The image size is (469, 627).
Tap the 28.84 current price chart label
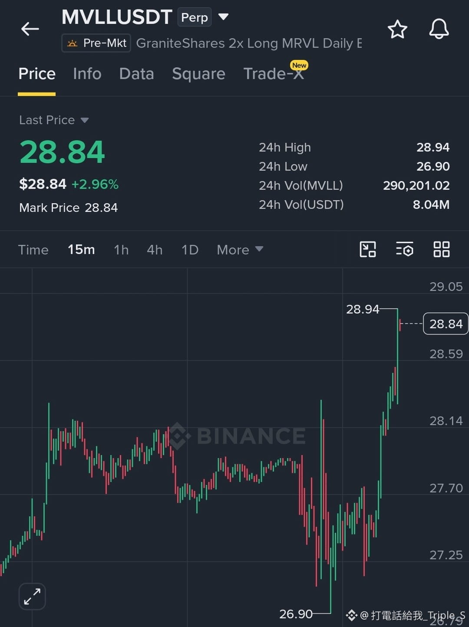click(x=446, y=324)
